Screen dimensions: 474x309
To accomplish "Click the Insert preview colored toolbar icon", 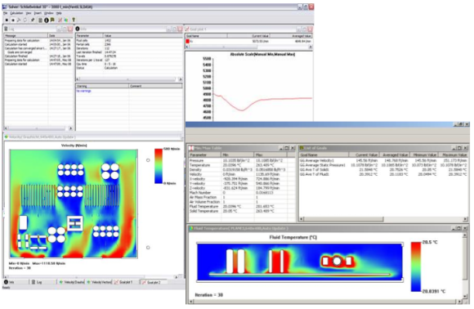I will coord(66,20).
